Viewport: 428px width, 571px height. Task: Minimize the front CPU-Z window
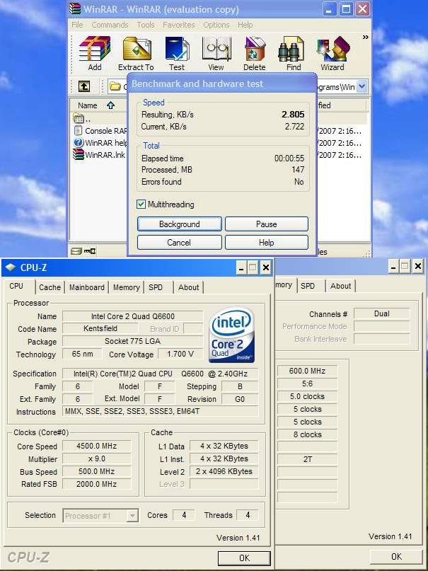tap(241, 268)
